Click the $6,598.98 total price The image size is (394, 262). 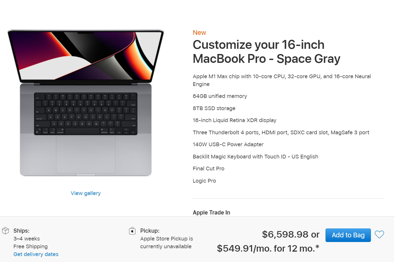click(x=285, y=234)
